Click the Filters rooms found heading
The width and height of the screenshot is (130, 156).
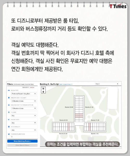[x=20, y=84]
